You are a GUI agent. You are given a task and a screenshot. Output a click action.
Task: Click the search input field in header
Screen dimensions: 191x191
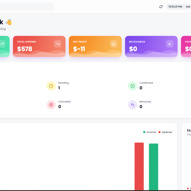coord(27,7)
